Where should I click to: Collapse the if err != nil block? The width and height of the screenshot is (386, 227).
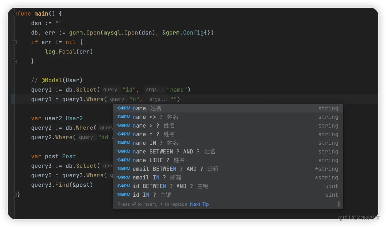click(x=15, y=42)
